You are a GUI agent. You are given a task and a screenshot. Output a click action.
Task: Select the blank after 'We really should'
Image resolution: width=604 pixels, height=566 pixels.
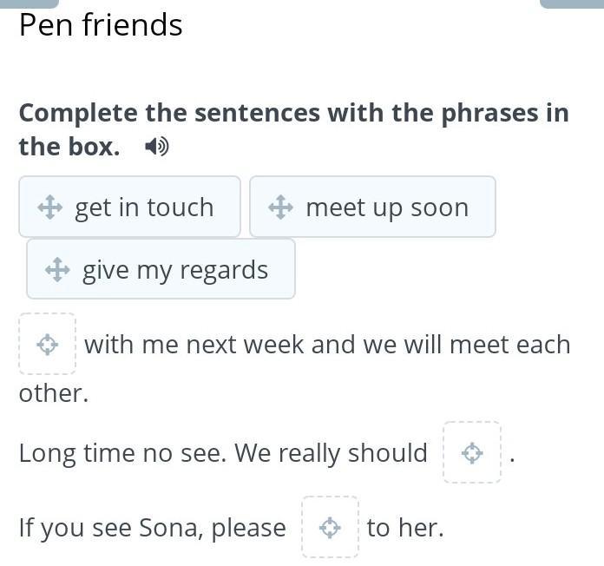(471, 452)
